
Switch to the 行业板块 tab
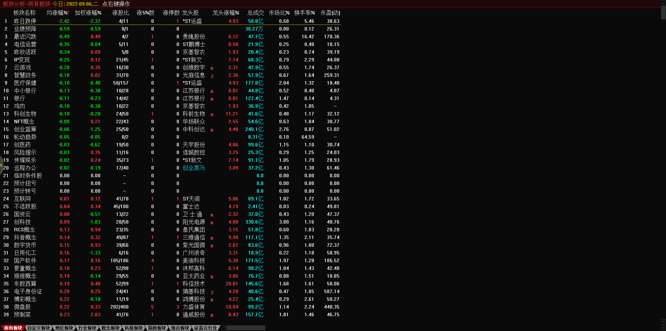87,328
